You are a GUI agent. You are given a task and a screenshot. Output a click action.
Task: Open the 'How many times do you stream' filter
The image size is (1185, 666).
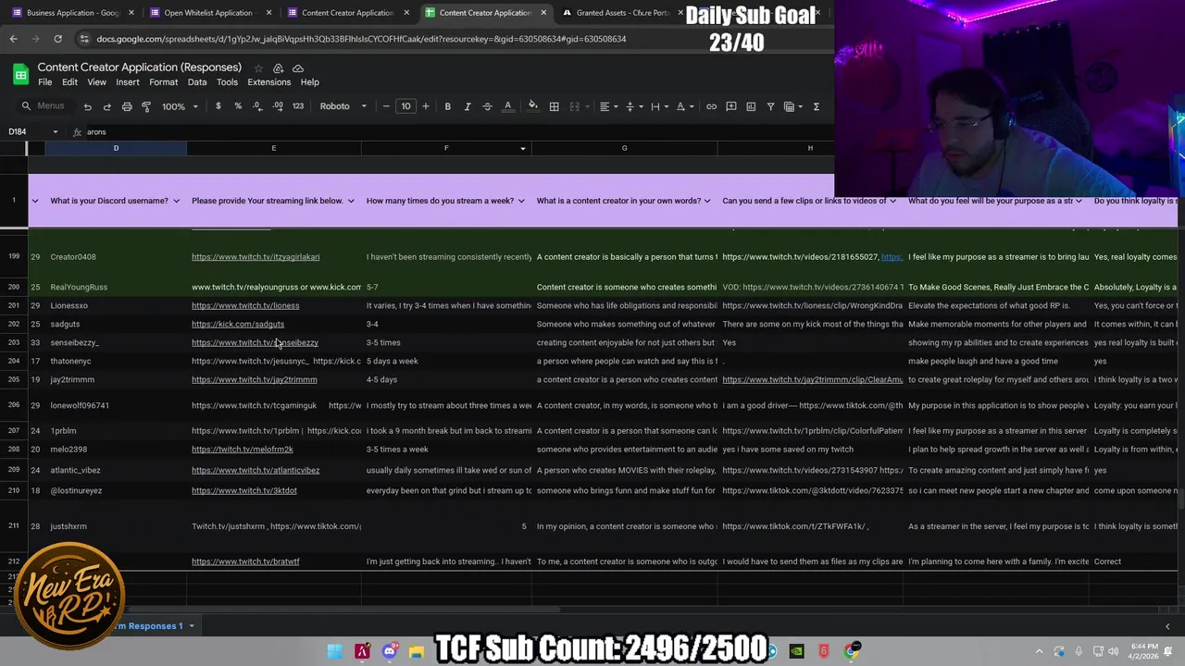[x=521, y=201]
